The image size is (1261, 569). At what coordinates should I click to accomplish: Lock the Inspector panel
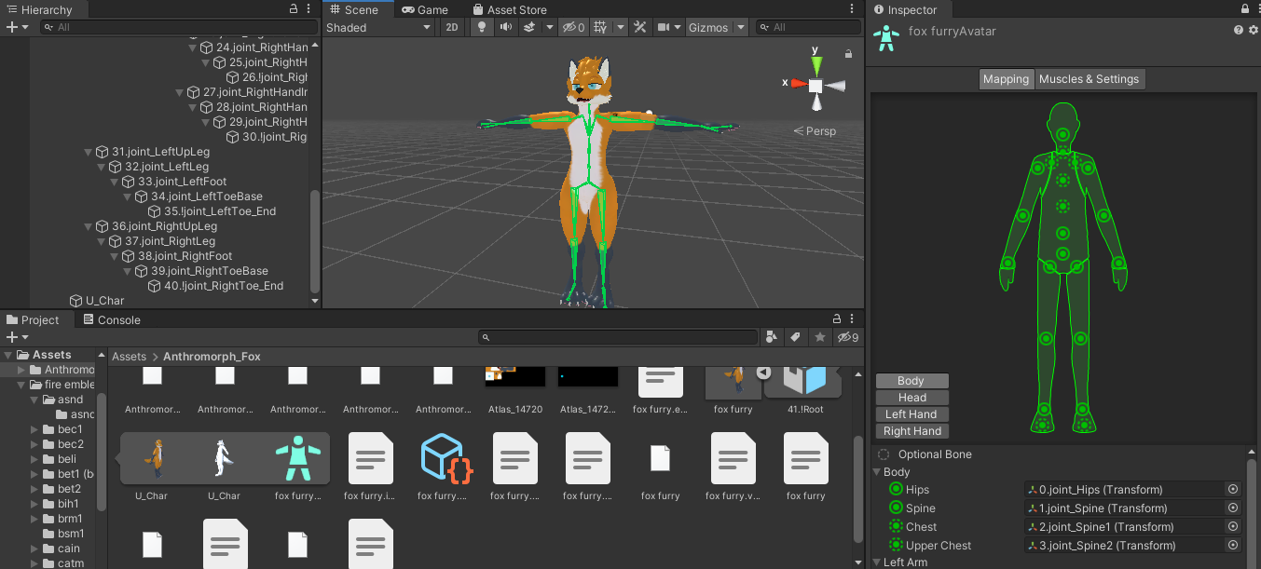(x=1244, y=9)
